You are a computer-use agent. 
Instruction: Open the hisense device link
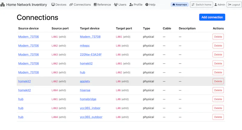point(85,90)
